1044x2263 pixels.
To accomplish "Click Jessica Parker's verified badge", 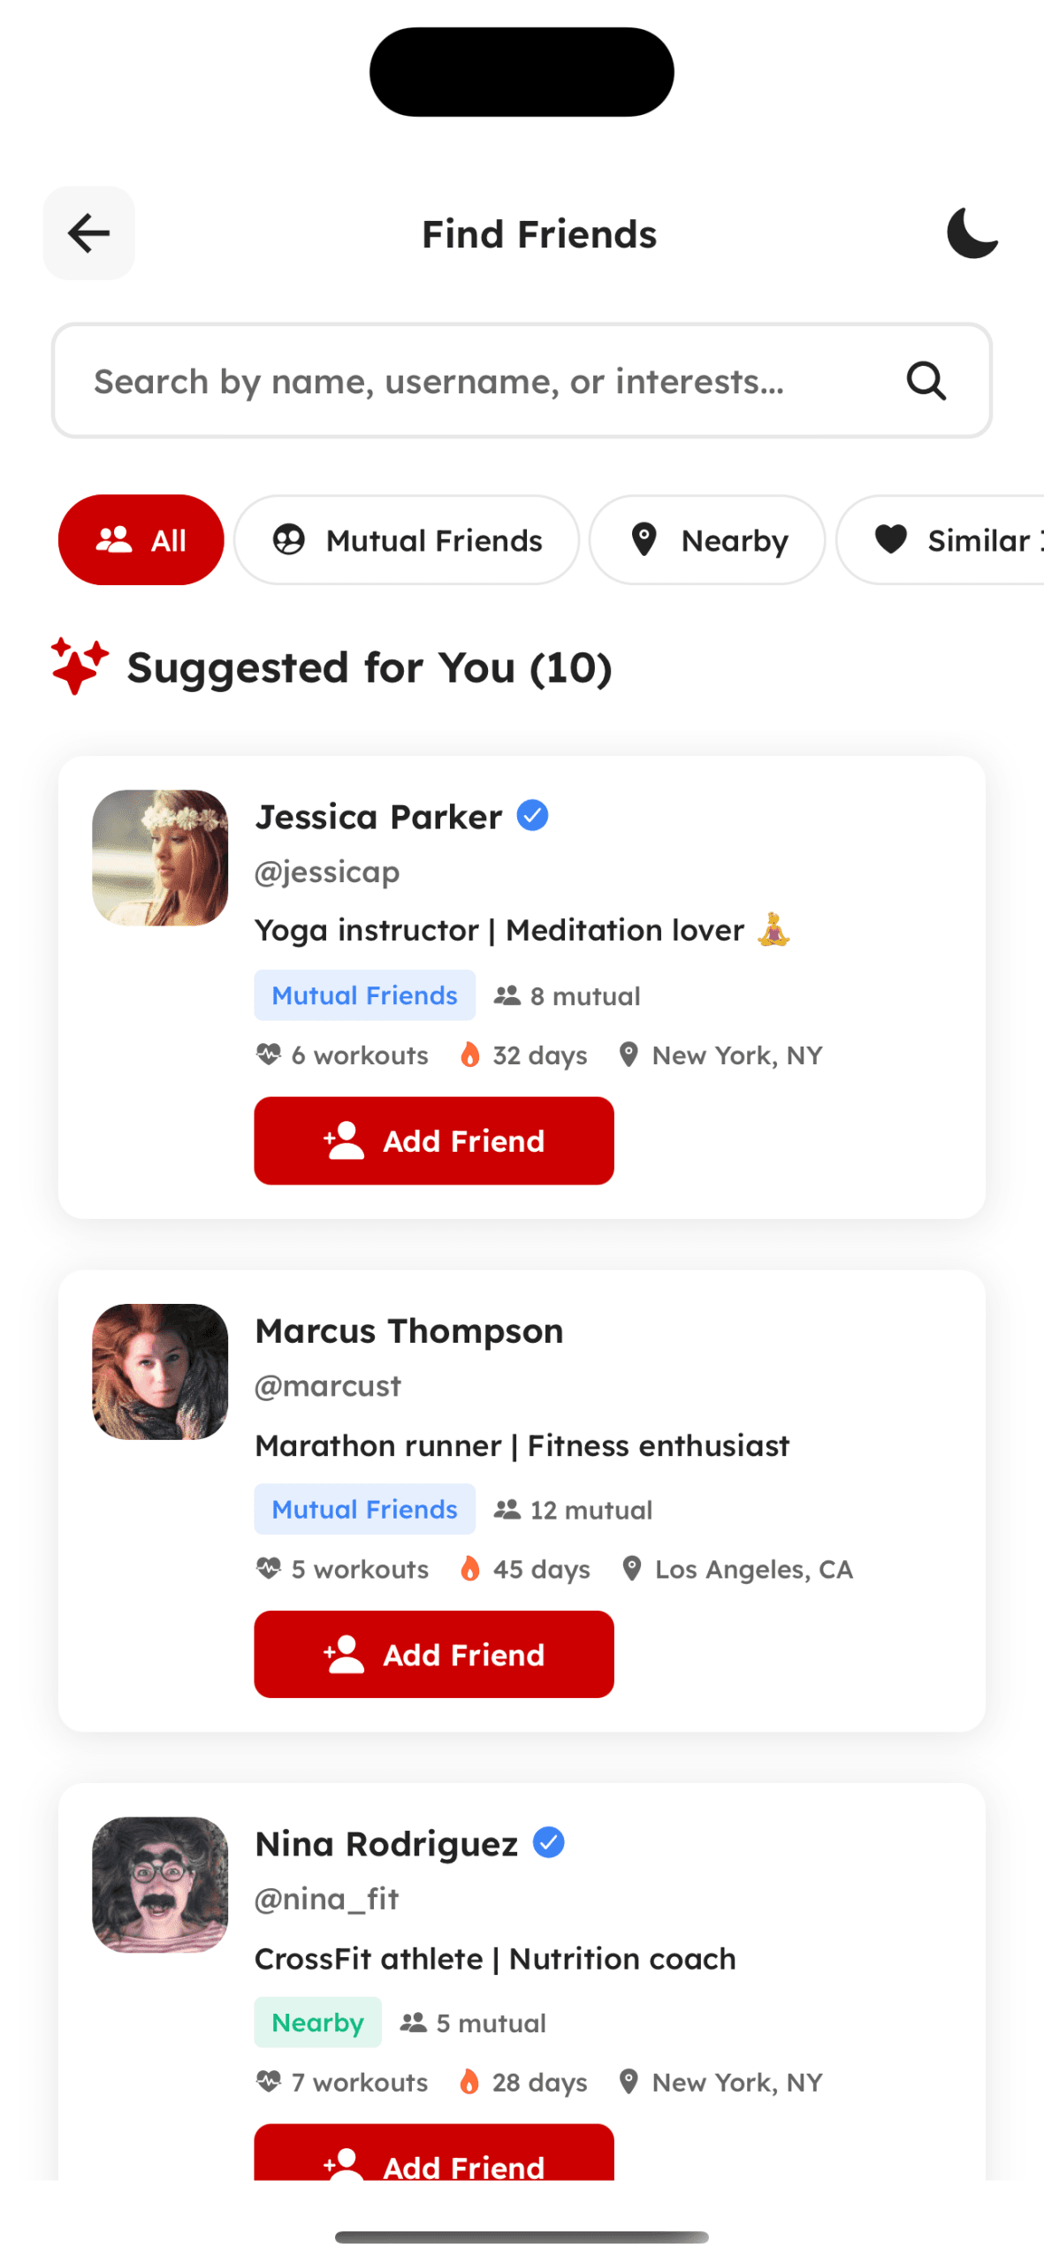I will tap(532, 815).
